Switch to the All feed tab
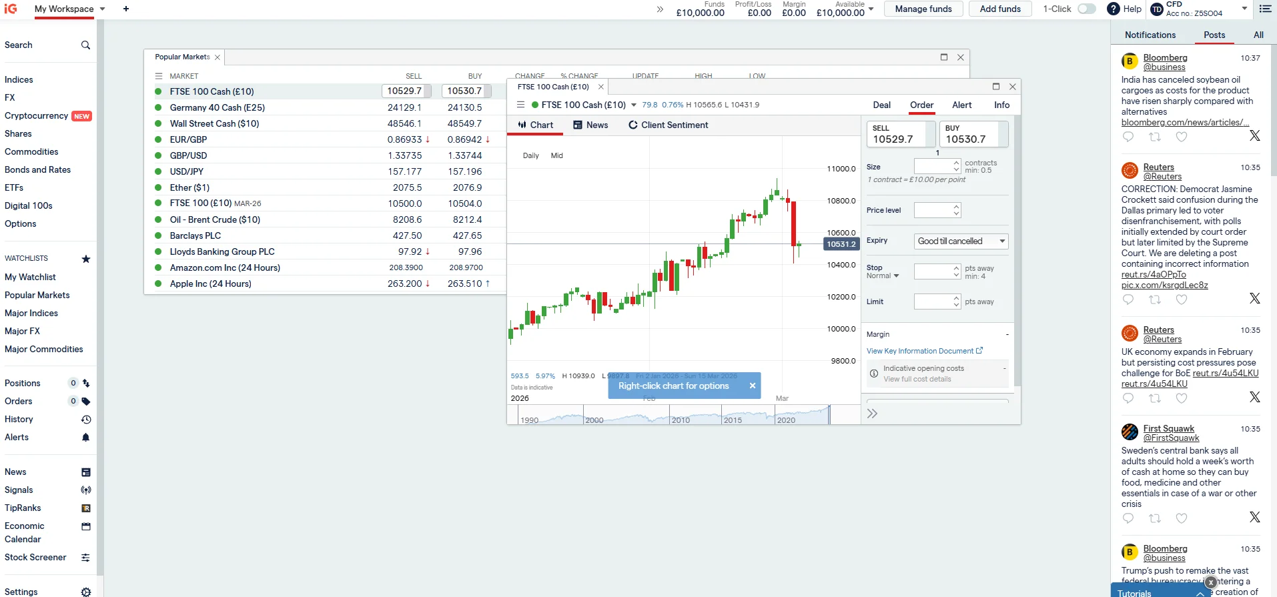Viewport: 1277px width, 597px height. point(1258,35)
